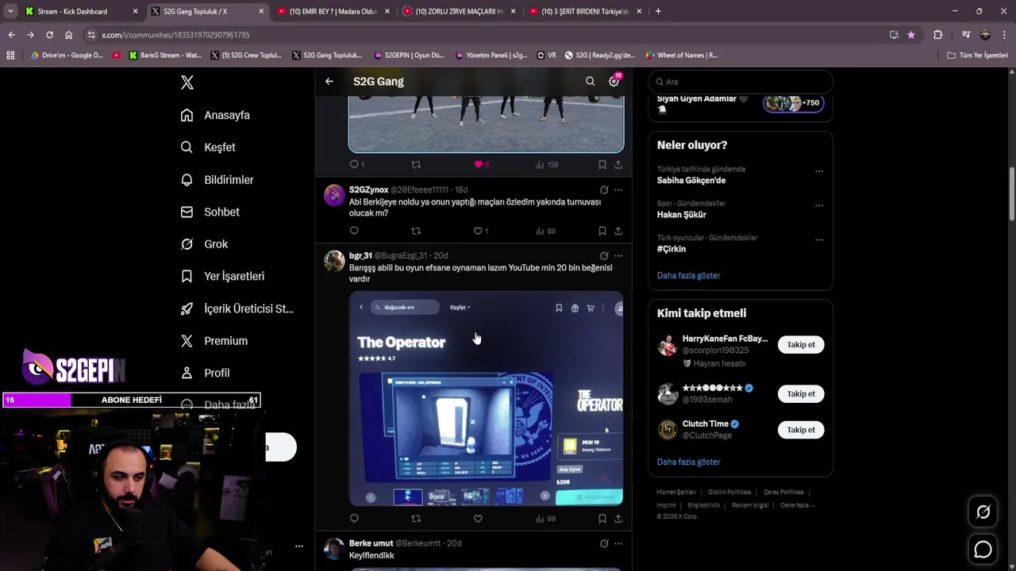The image size is (1016, 571).
Task: Open a new browser tab
Action: [658, 11]
